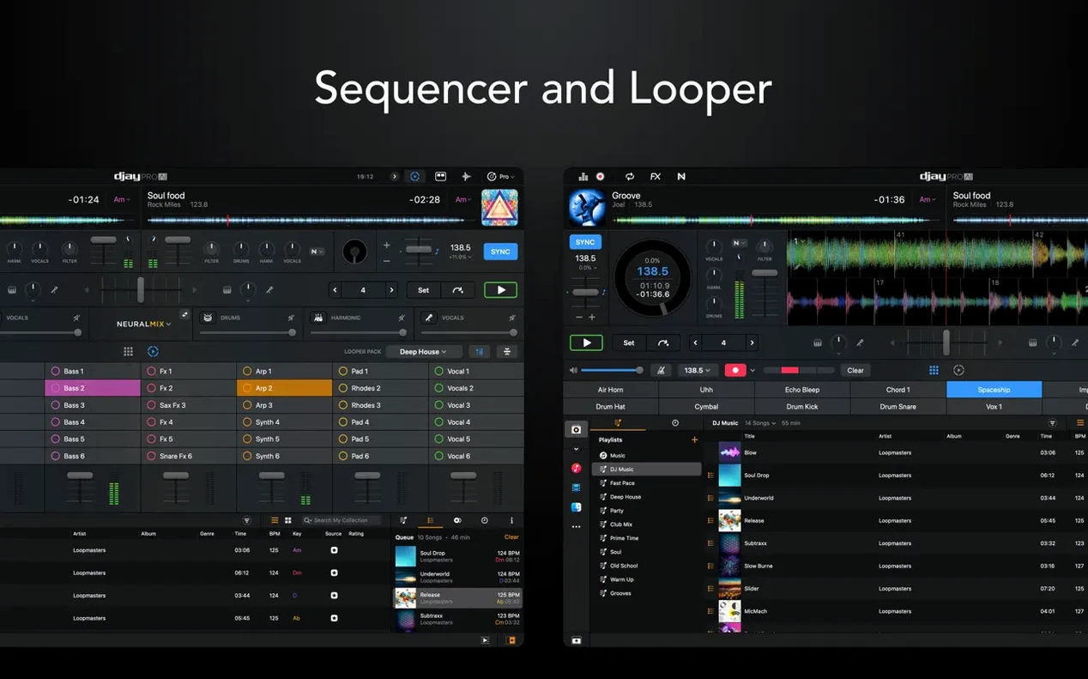1088x679 pixels.
Task: Open the FX panel in the top toolbar
Action: pyautogui.click(x=656, y=176)
